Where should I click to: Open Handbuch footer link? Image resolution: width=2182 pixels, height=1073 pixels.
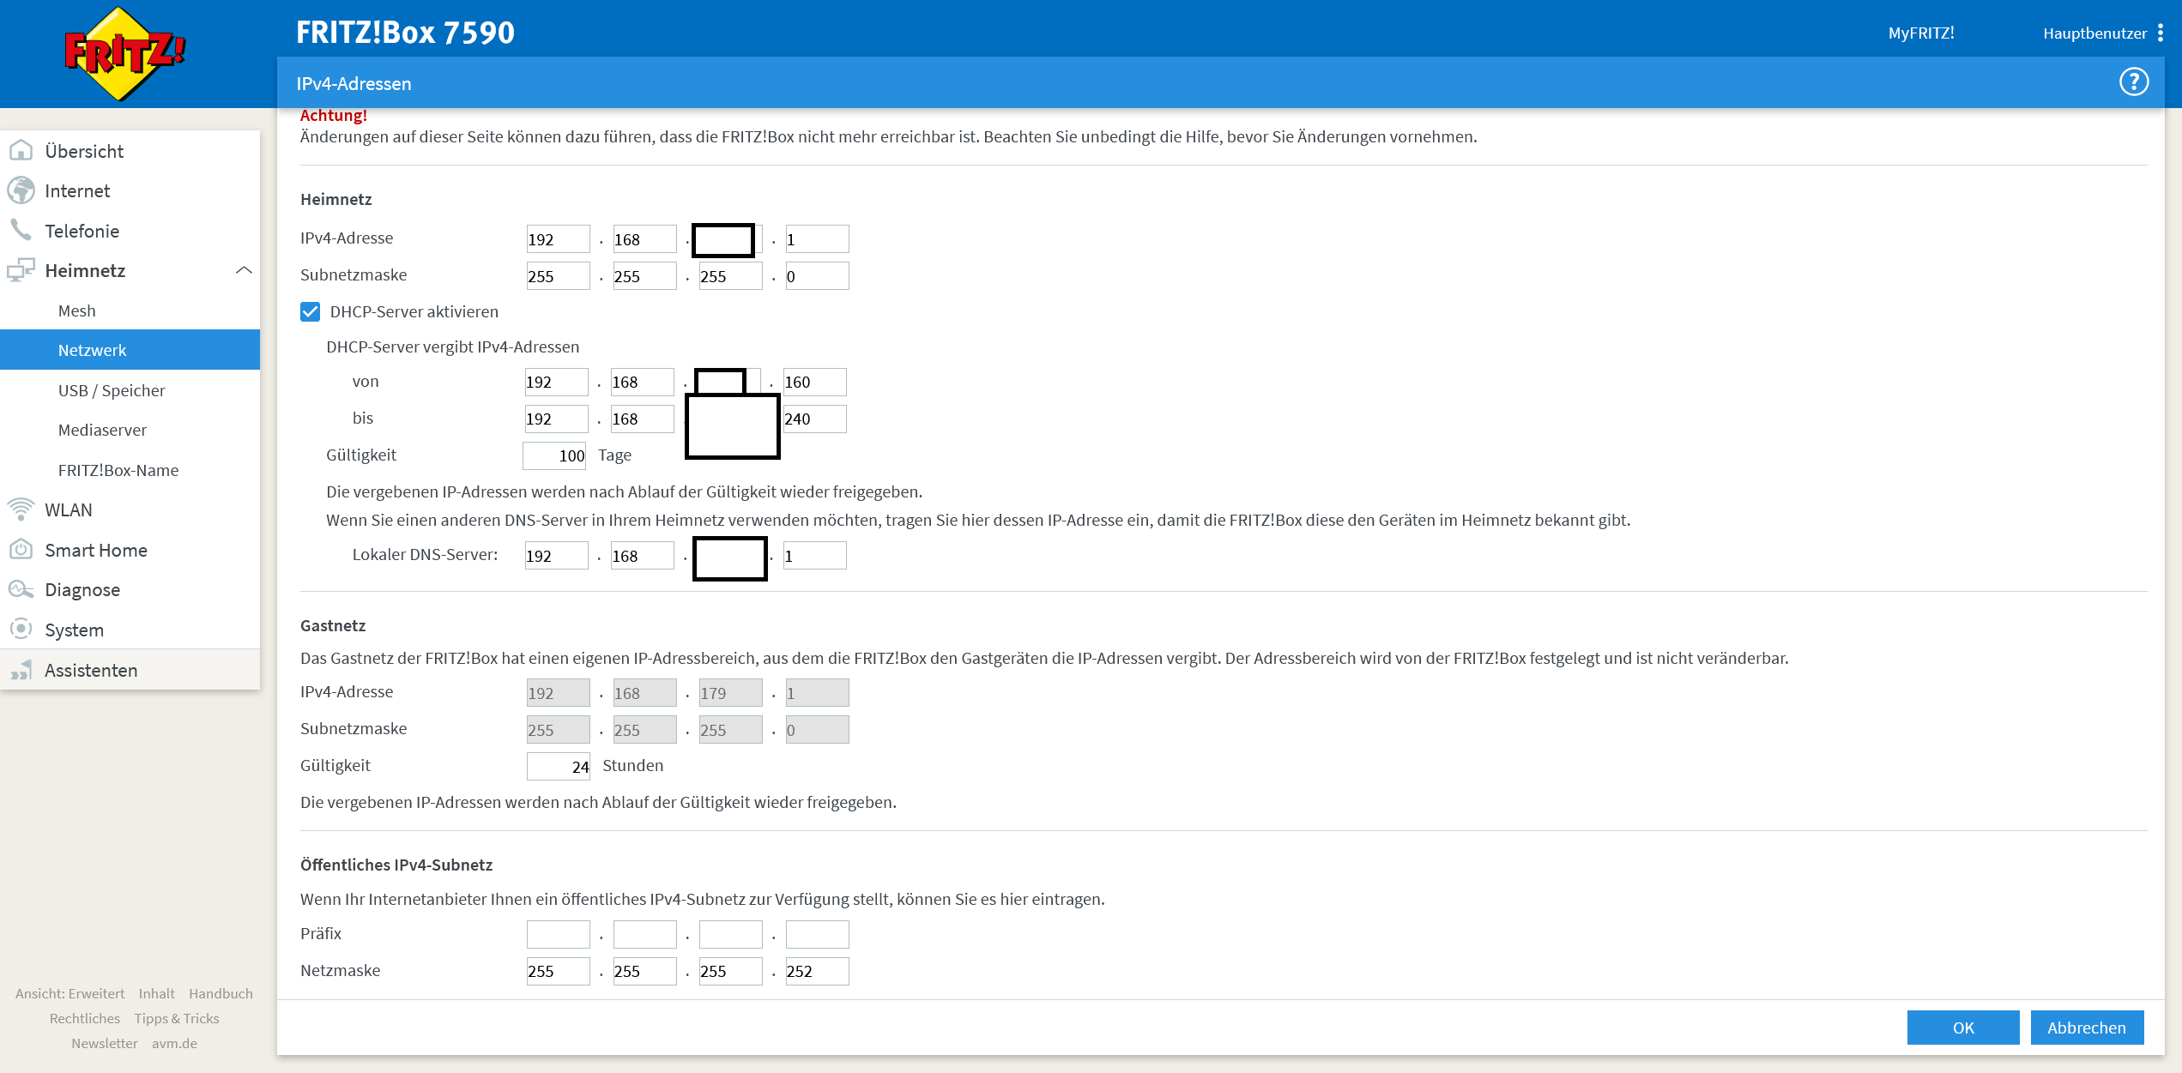(221, 993)
